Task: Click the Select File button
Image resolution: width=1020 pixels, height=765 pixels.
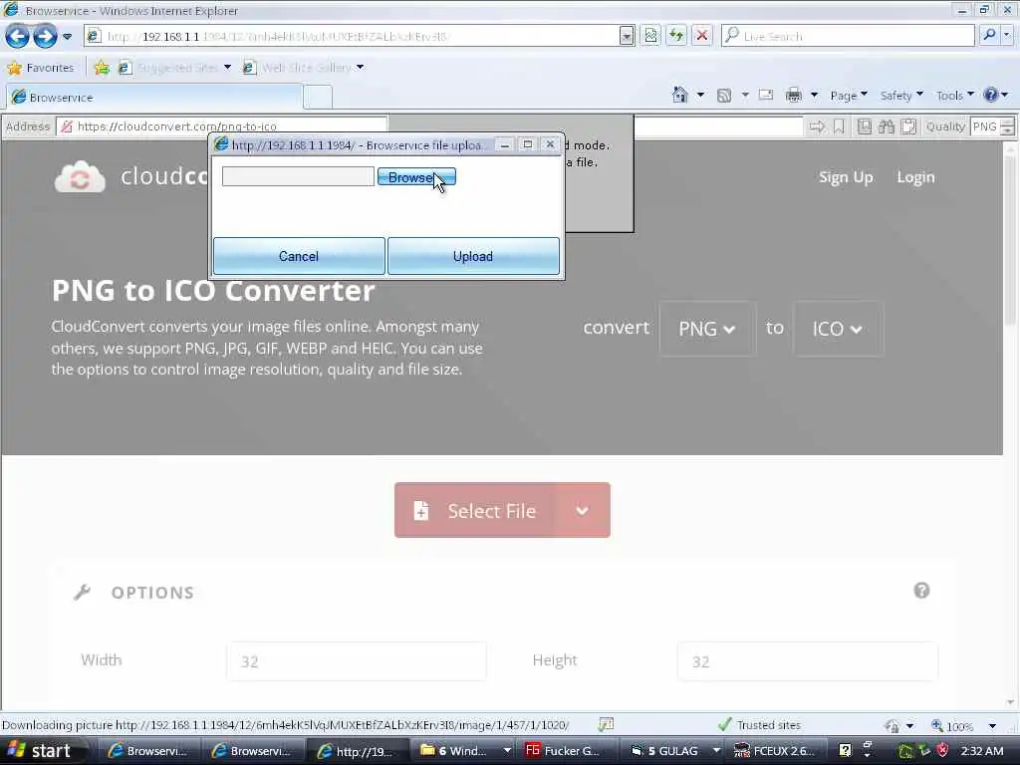Action: click(x=475, y=511)
